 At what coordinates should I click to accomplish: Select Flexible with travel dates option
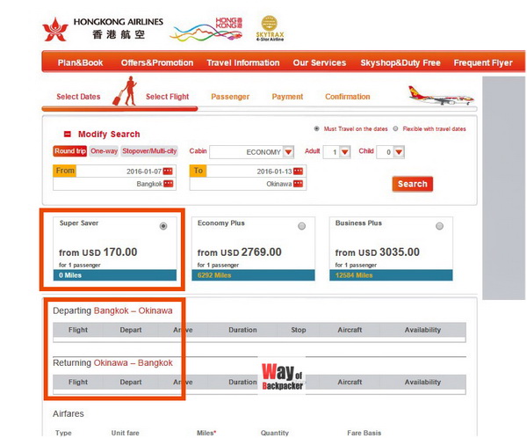[395, 128]
